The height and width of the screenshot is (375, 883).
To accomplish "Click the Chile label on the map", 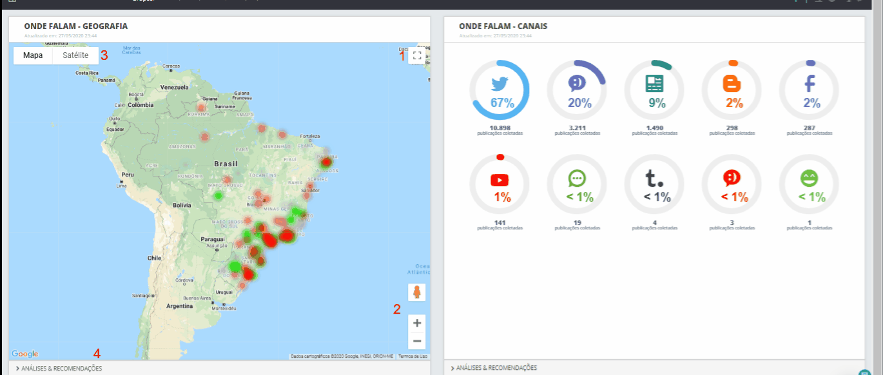I will pos(154,258).
